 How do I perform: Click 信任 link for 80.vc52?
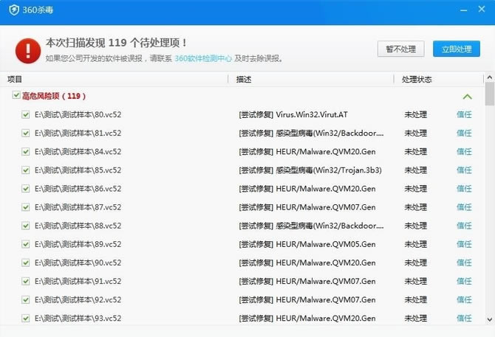point(464,114)
